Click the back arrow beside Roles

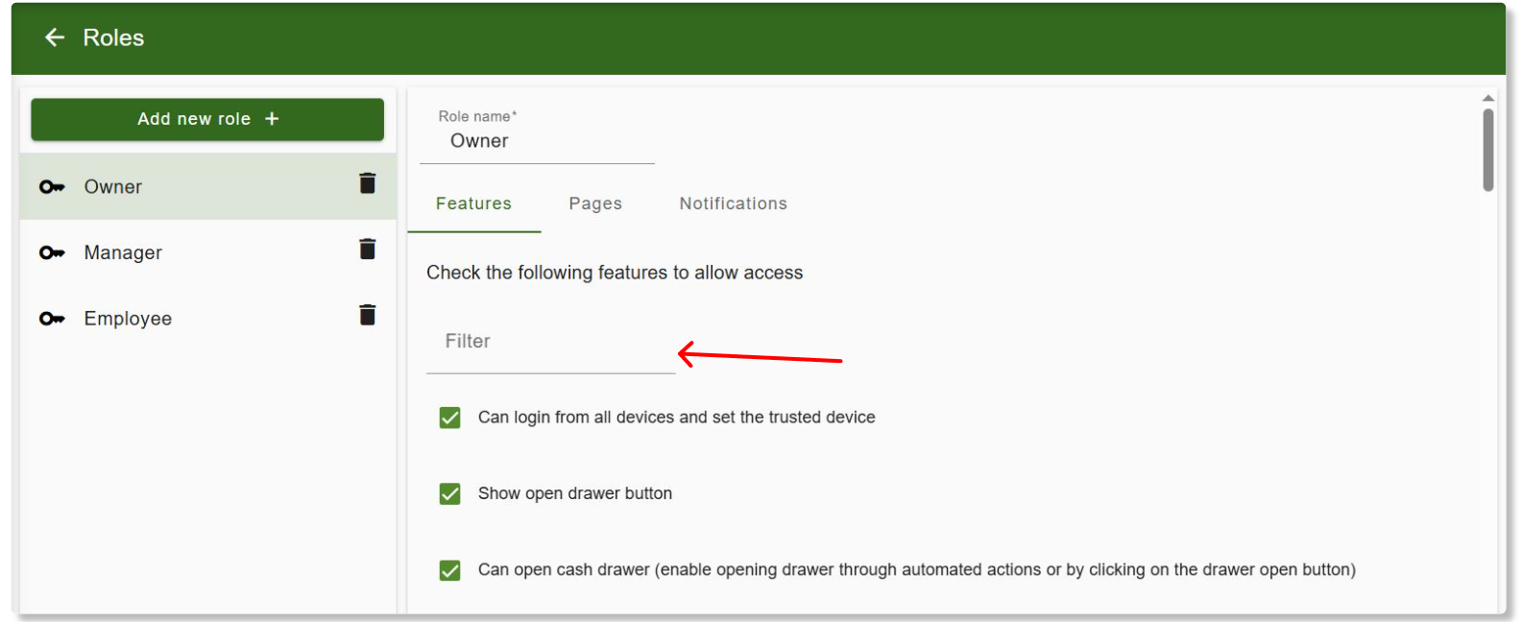pos(55,37)
